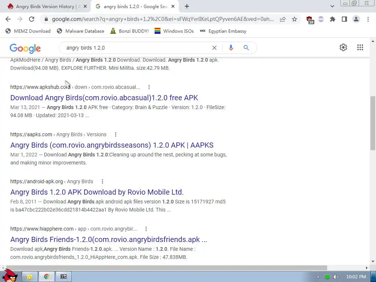Click the snippet text Mar 13, 2021
Viewport: 376px width, 282px height.
point(25,108)
